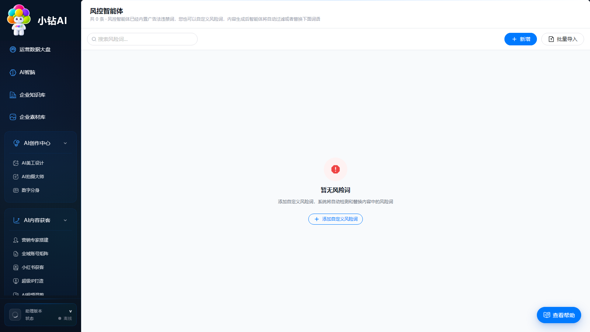
Task: Click the 企业素材库 image icon
Action: pyautogui.click(x=13, y=117)
